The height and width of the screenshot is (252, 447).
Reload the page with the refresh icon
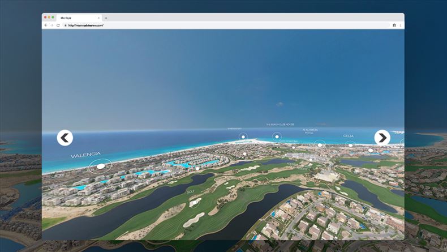pyautogui.click(x=58, y=25)
